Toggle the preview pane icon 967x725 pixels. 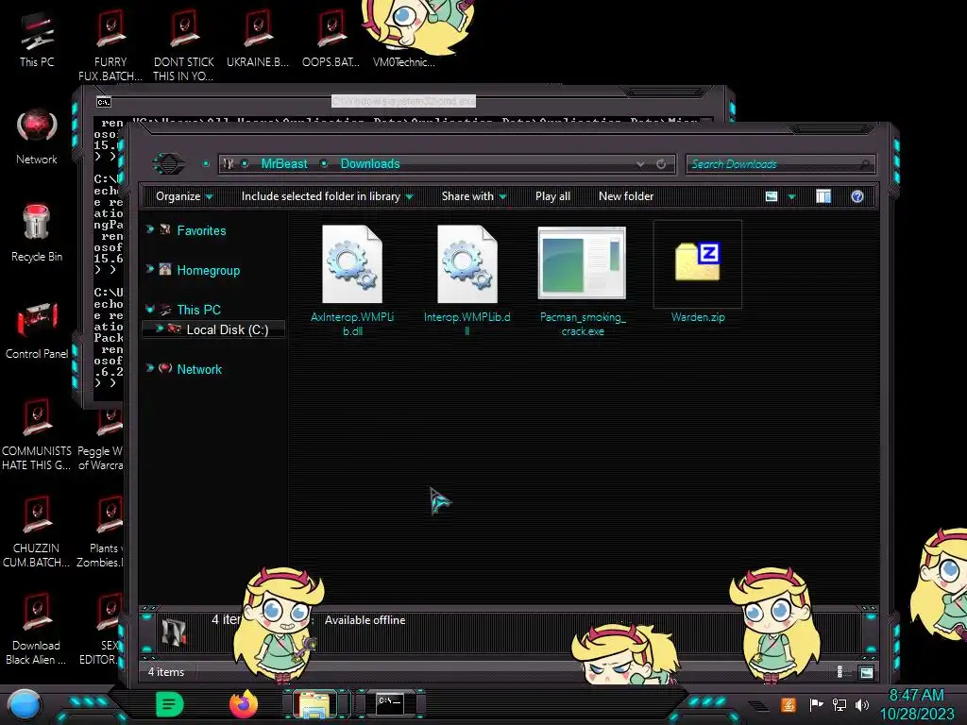click(823, 196)
